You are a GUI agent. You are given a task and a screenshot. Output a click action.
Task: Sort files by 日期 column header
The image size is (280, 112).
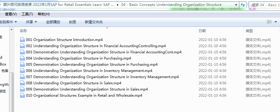(x=220, y=31)
